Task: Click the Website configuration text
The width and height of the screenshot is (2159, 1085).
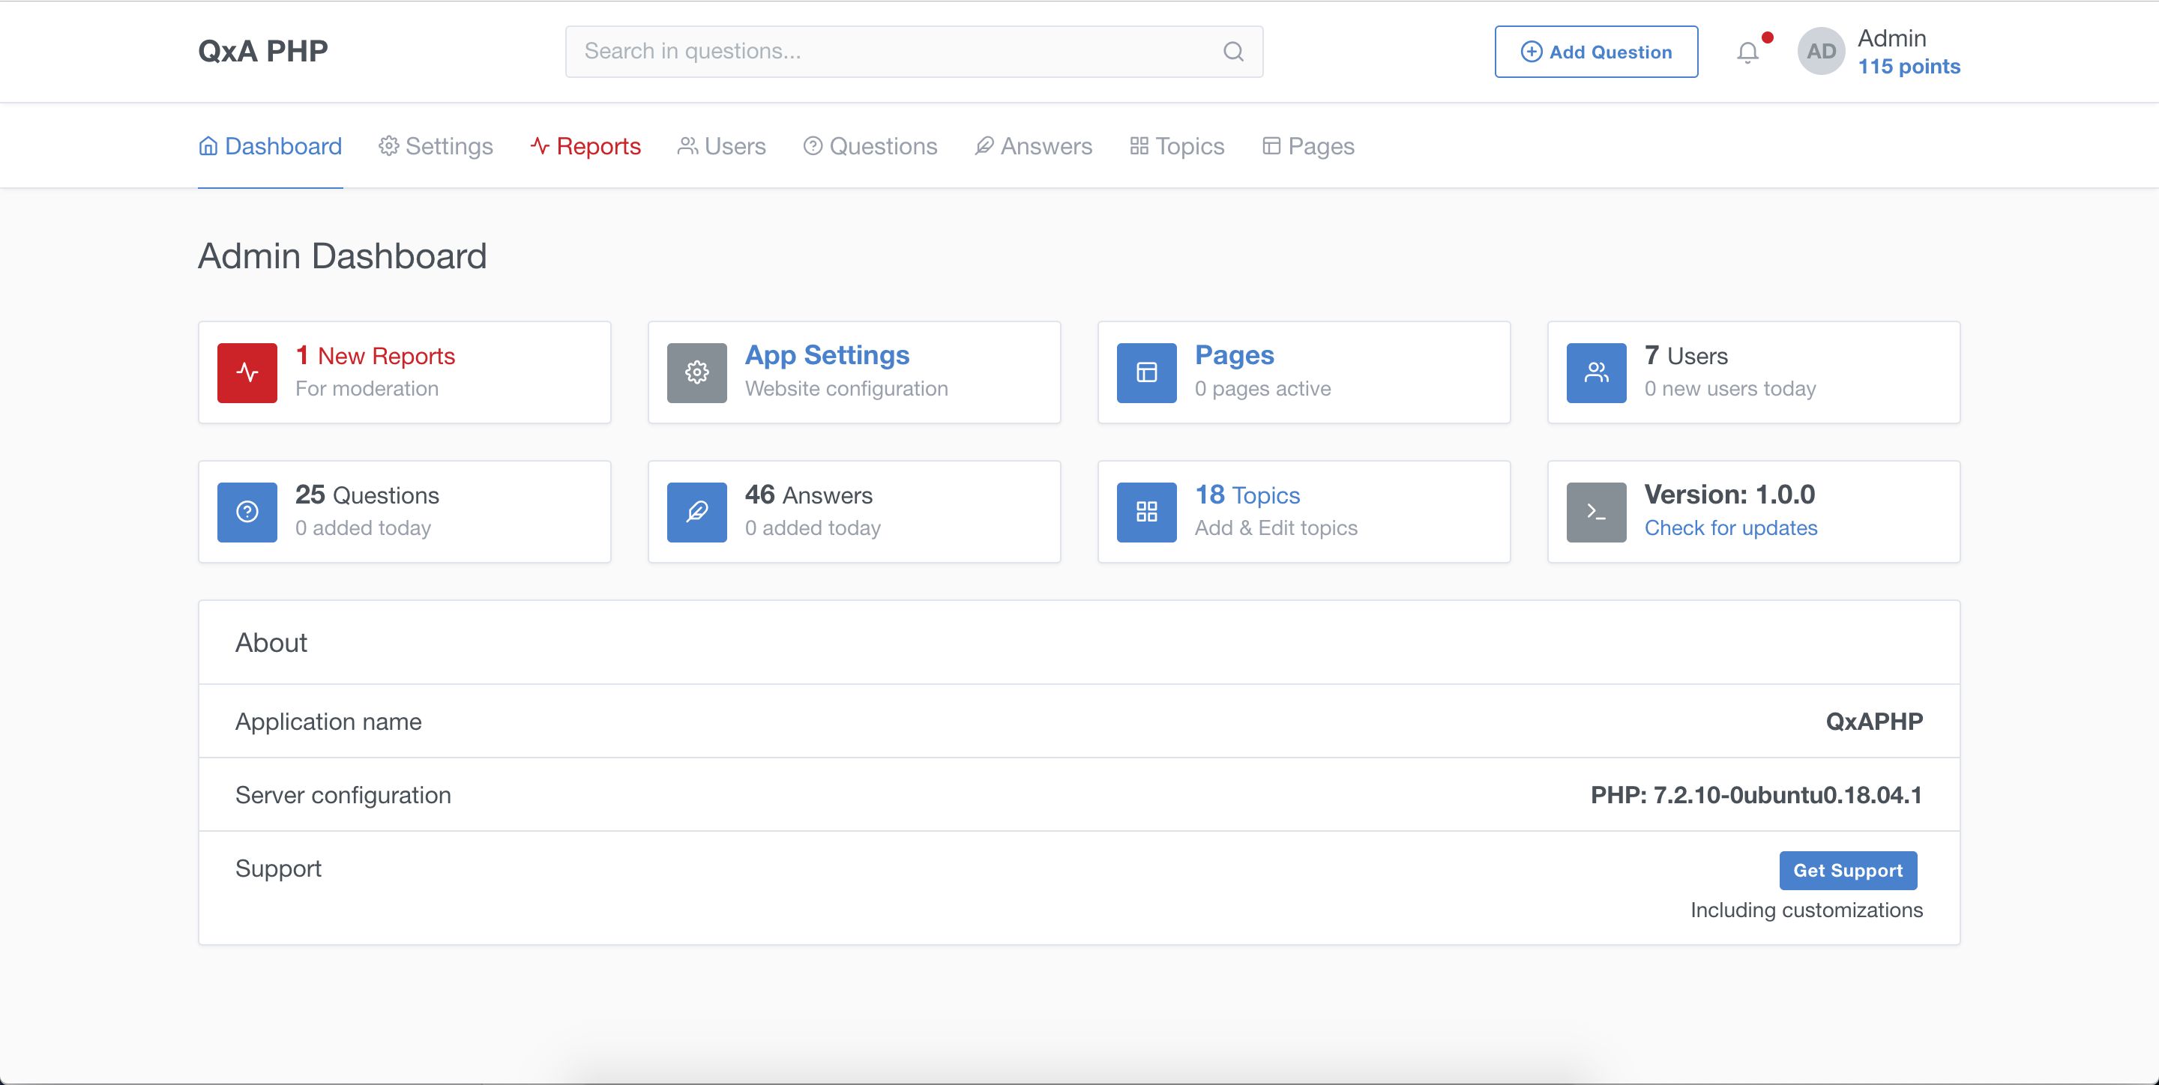Action: coord(846,389)
